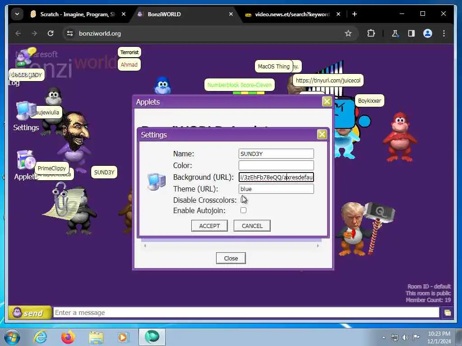Click the SUND3Y name tag
Screen dimensions: 462x346
[104, 173]
